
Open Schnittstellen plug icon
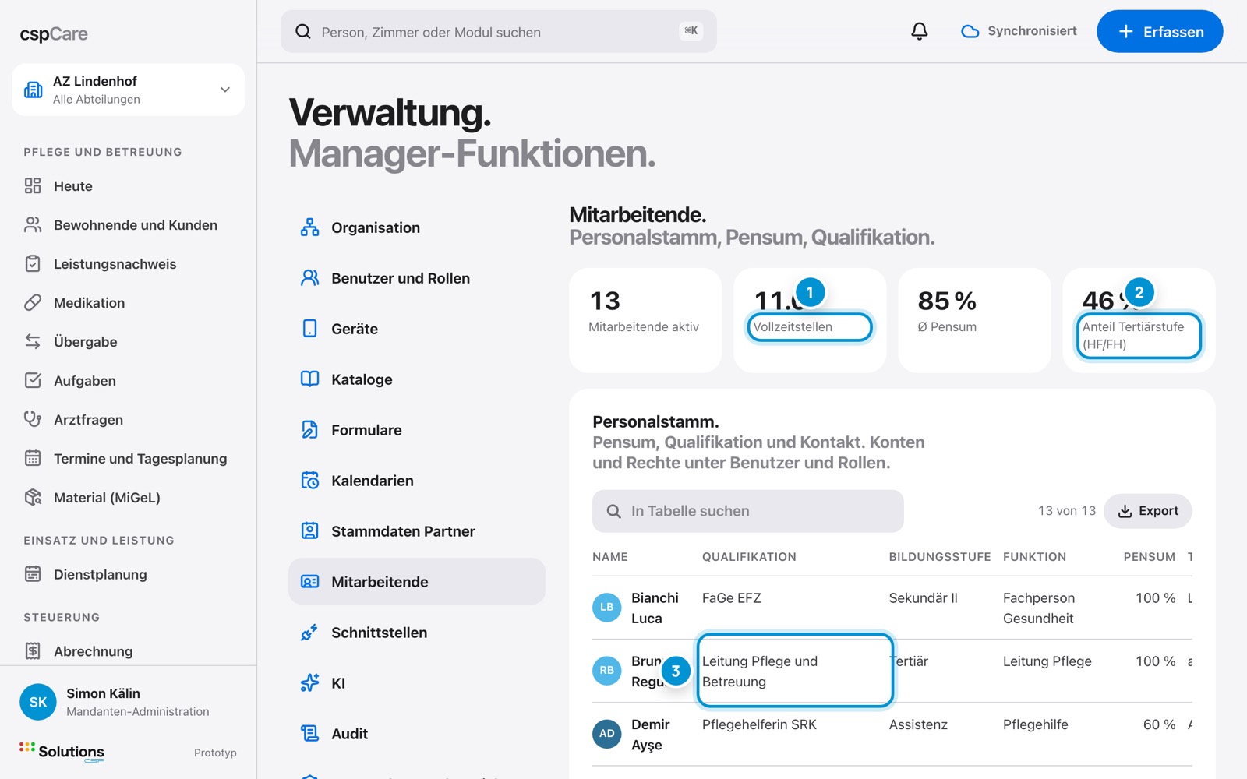point(309,633)
